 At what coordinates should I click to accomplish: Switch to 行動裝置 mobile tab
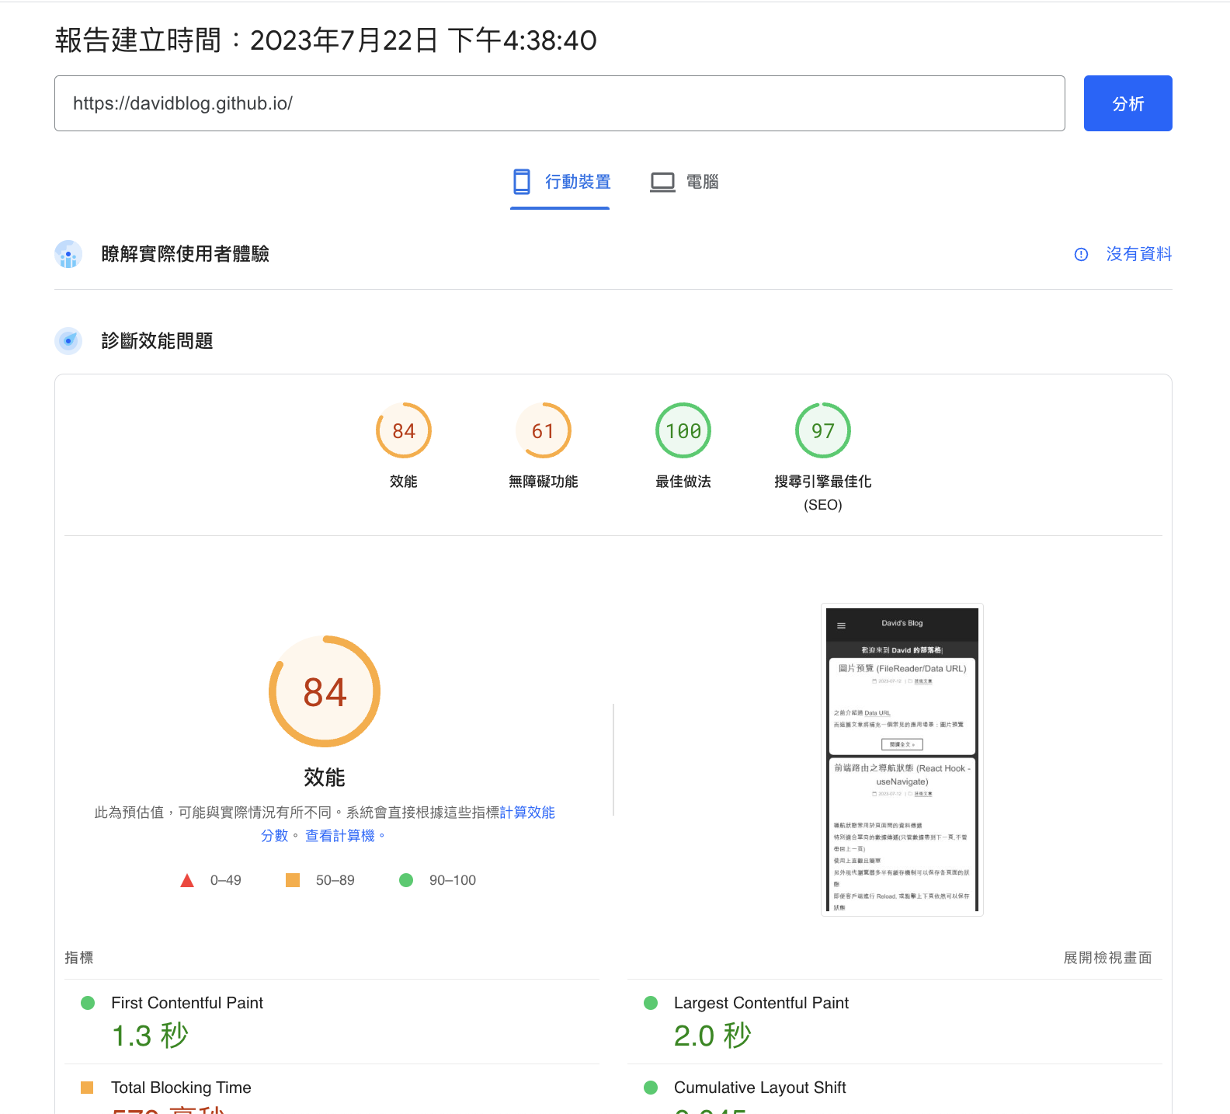coord(560,182)
